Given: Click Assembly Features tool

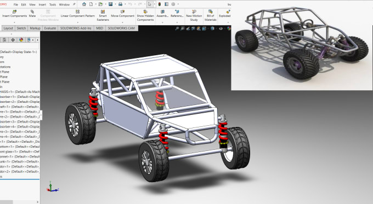Looking at the screenshot, I should coord(162,14).
